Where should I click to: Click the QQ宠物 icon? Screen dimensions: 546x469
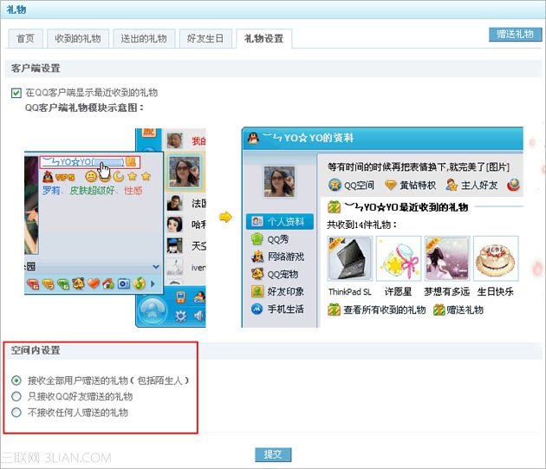[x=257, y=274]
